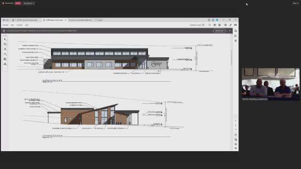Screen dimensions: 301x169
Task: Open the Sign menu item
Action: click(x=26, y=25)
